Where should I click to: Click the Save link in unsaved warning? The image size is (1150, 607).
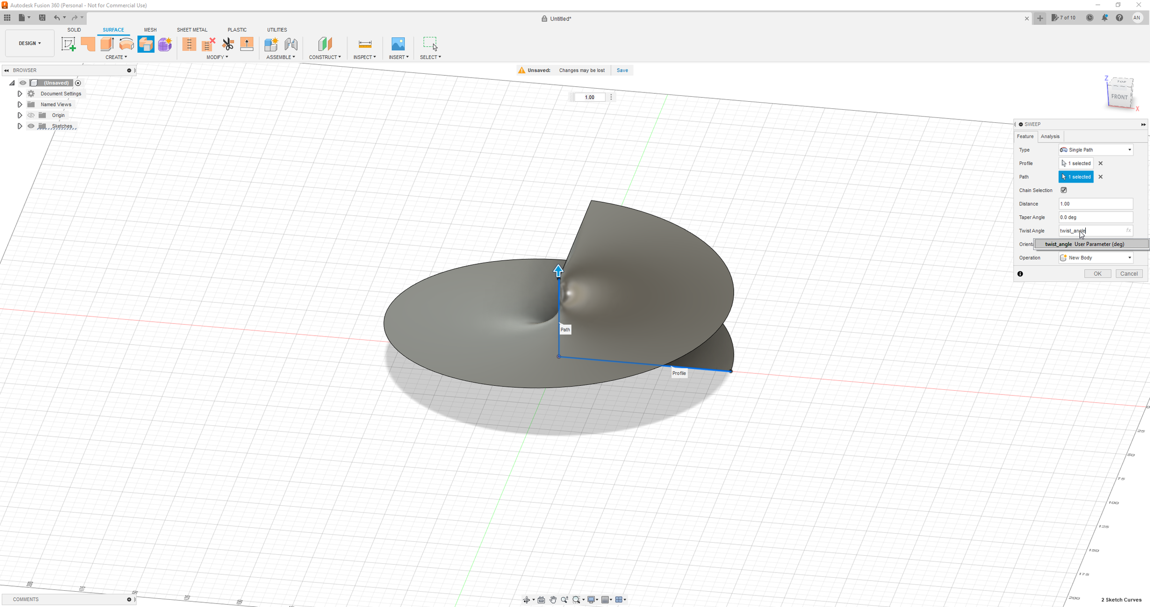pos(622,70)
